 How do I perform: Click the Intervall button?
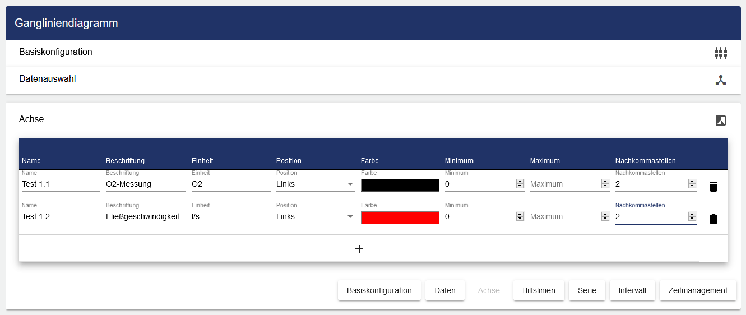click(632, 290)
